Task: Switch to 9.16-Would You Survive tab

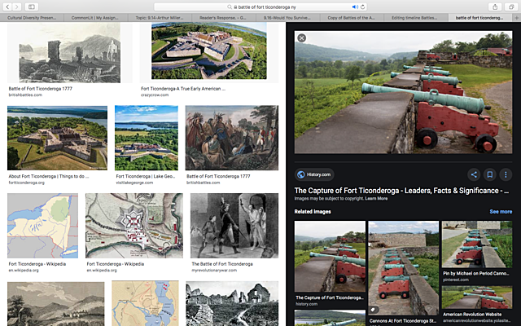Action: coord(287,18)
